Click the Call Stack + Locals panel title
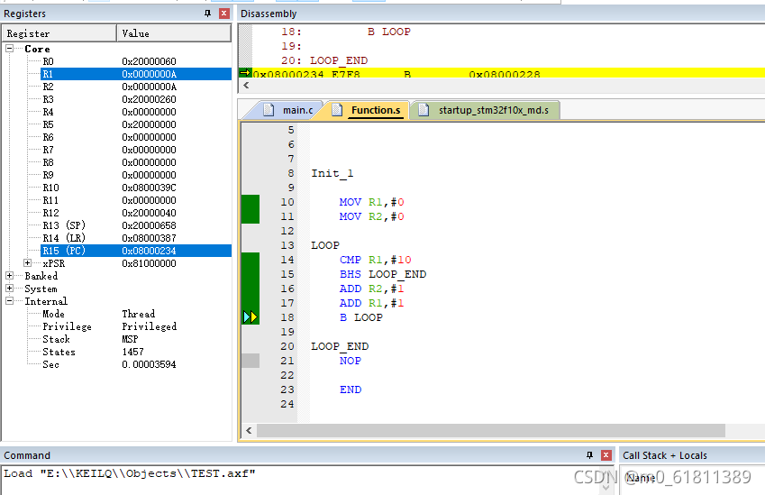The image size is (765, 495). (x=664, y=455)
